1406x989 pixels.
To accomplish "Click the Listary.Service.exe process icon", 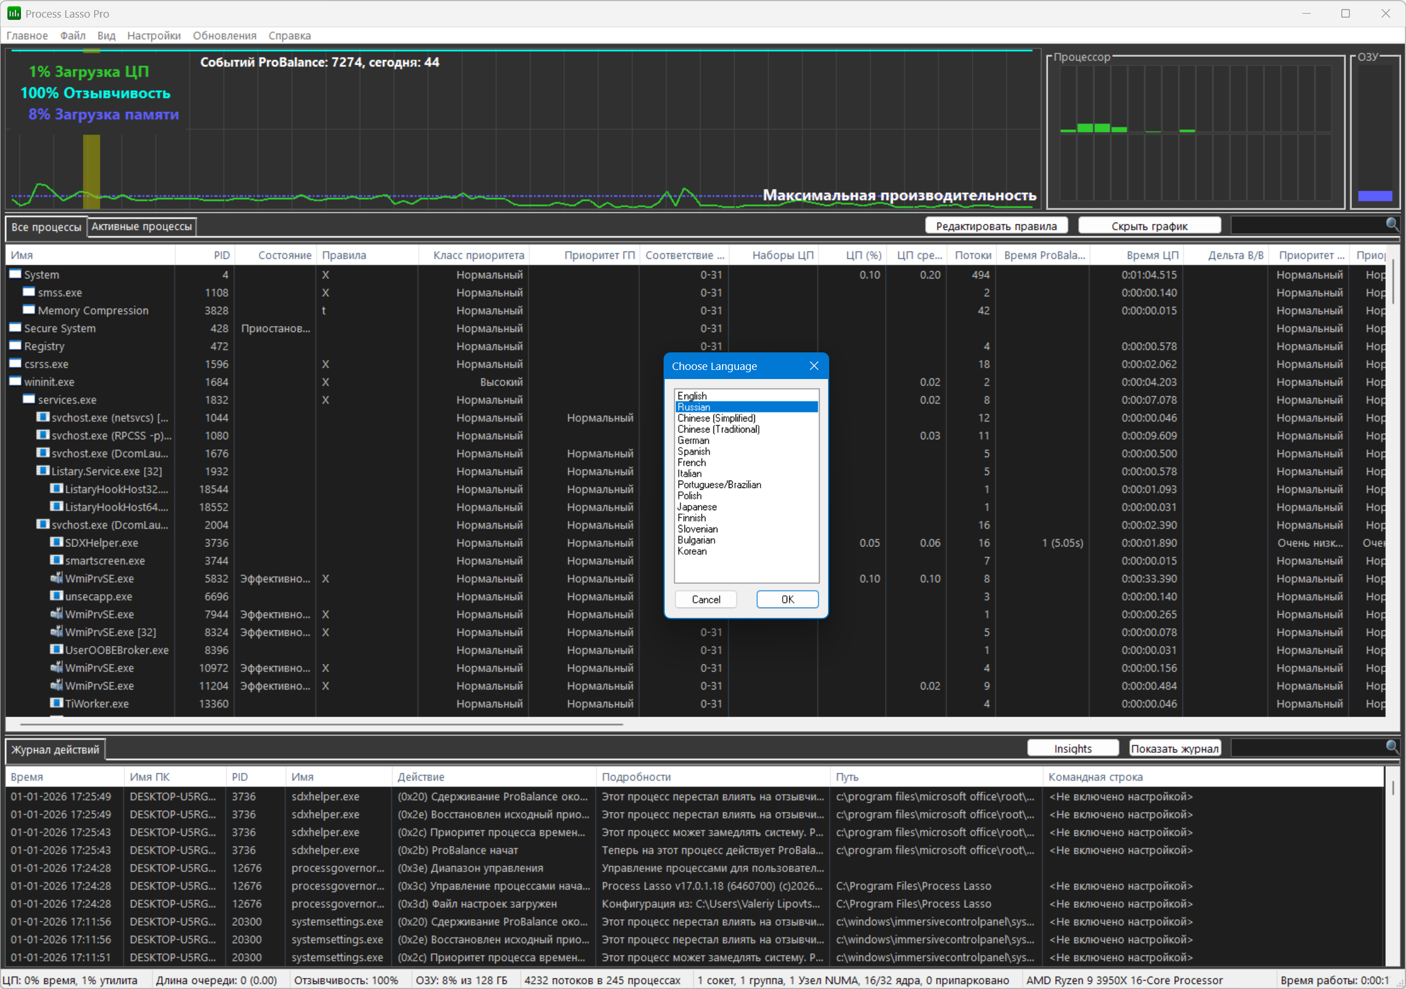I will pos(43,470).
